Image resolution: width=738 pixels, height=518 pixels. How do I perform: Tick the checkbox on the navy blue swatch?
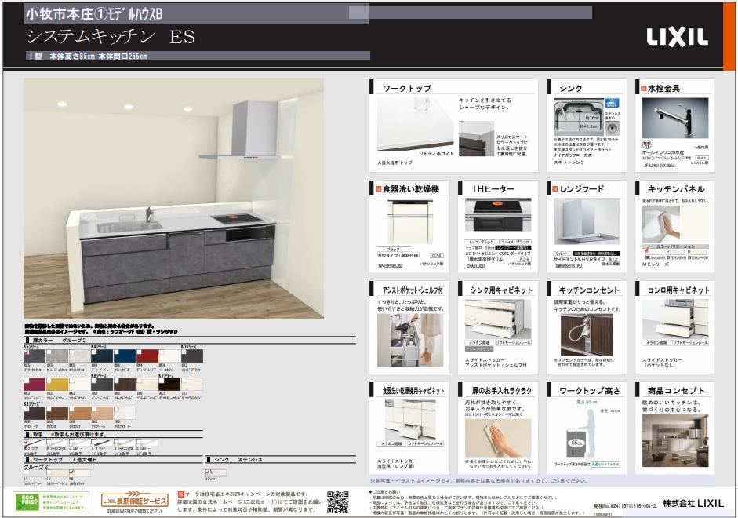(117, 352)
